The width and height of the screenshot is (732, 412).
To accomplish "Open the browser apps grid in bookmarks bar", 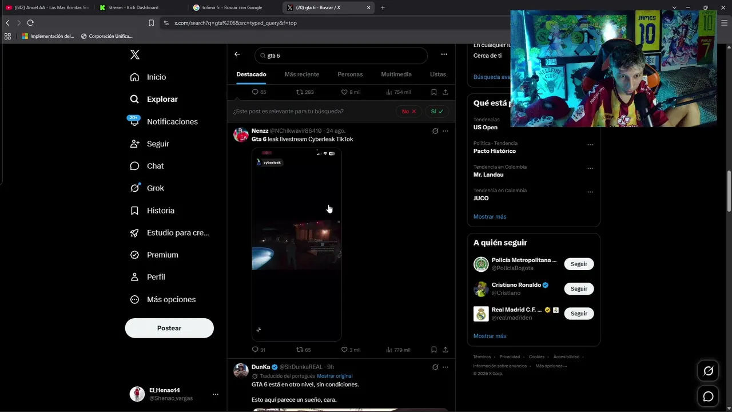I will (7, 36).
